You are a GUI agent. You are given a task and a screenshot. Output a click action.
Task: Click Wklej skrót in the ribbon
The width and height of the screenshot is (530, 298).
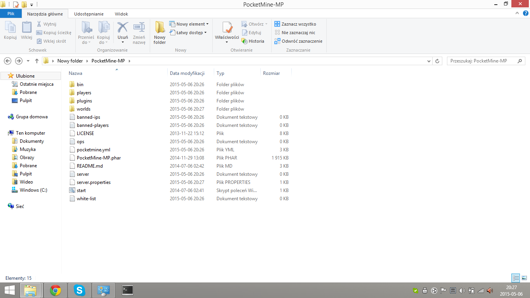51,41
